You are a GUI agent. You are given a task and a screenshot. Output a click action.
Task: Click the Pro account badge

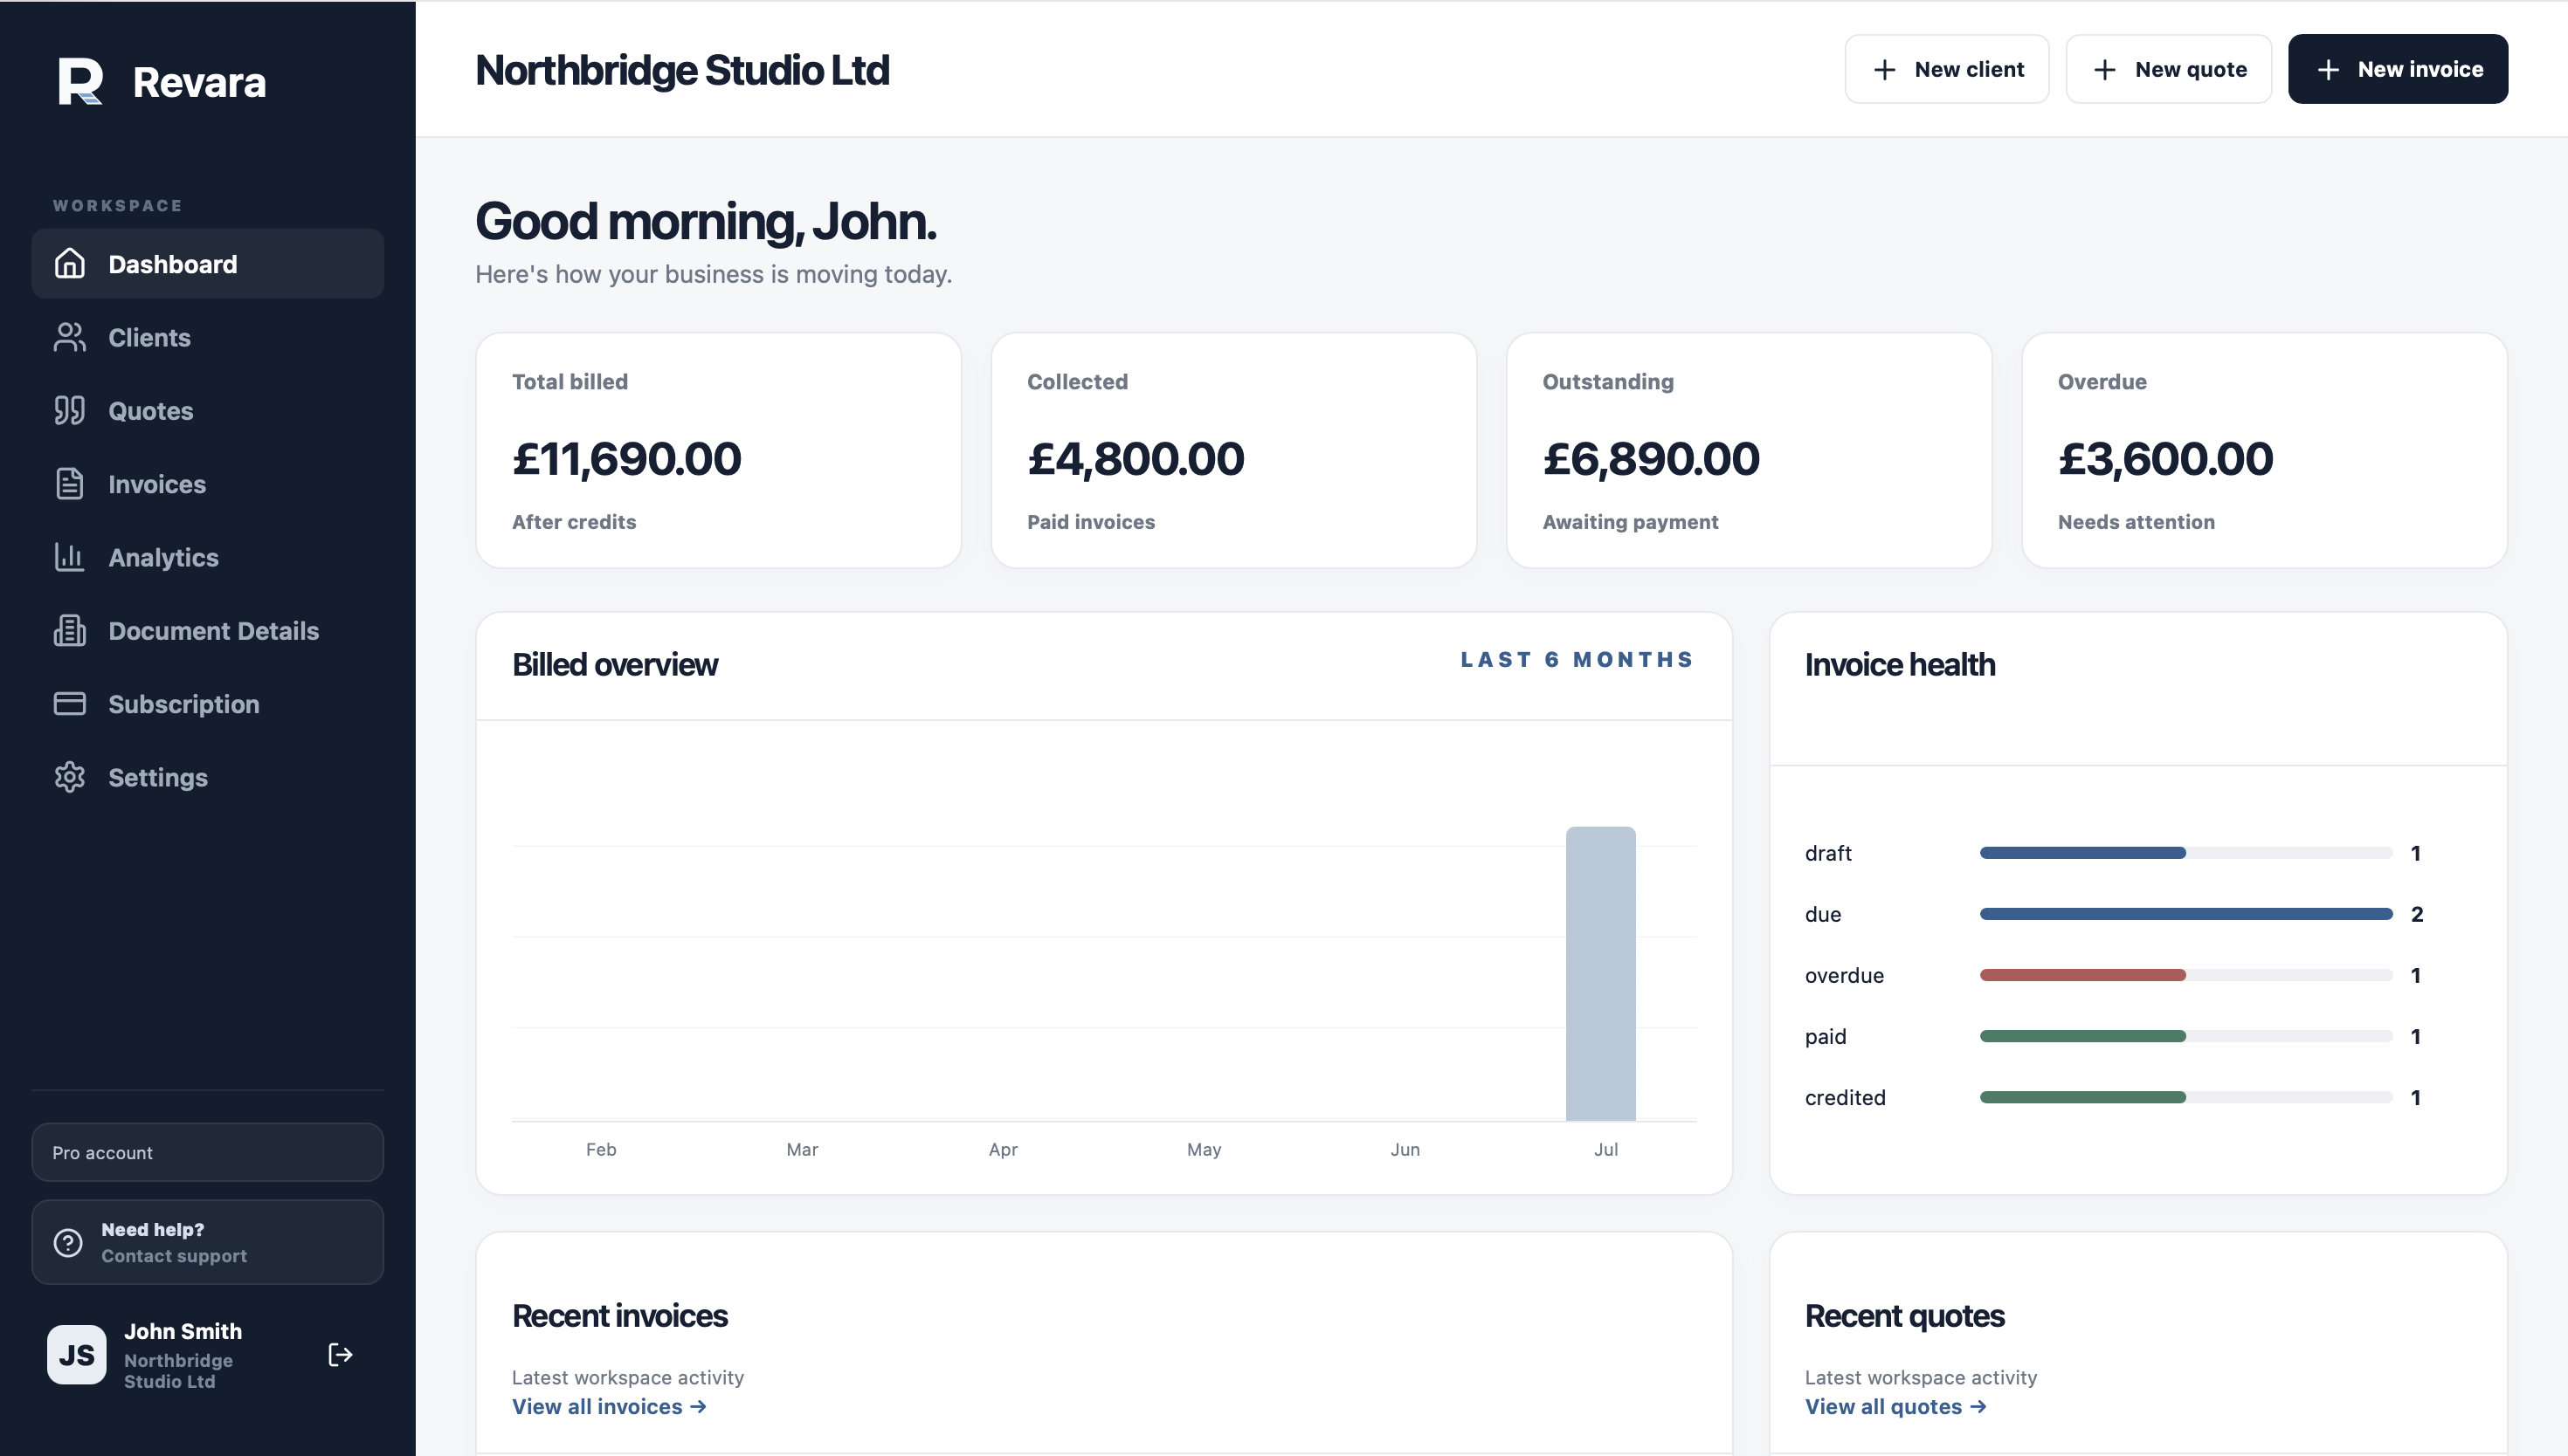coord(207,1152)
